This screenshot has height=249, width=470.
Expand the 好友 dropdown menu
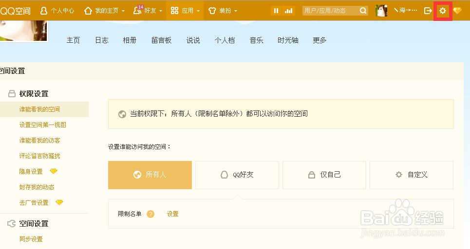click(148, 11)
